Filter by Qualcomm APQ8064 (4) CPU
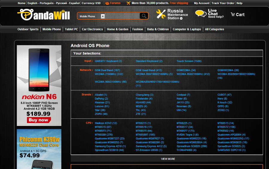 231,135
